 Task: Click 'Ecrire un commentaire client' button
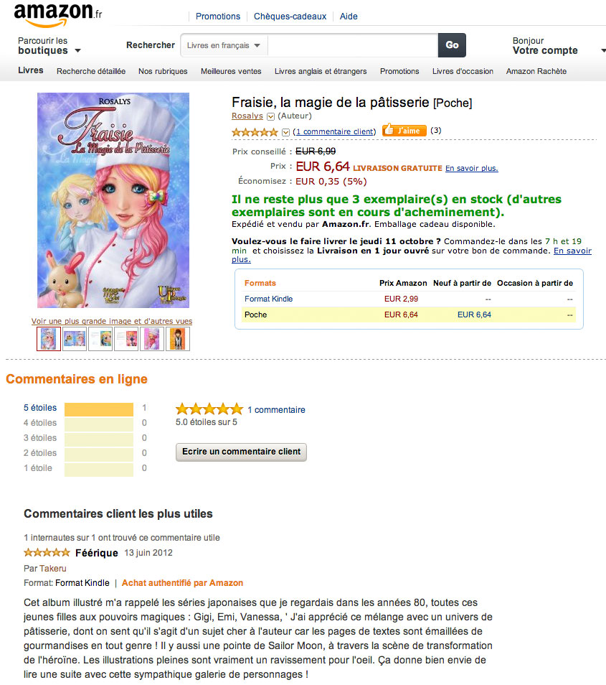242,452
